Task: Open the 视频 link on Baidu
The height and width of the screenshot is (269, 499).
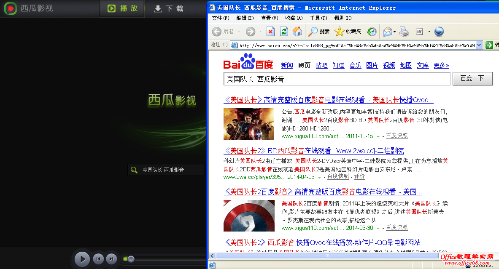Action: (389, 65)
